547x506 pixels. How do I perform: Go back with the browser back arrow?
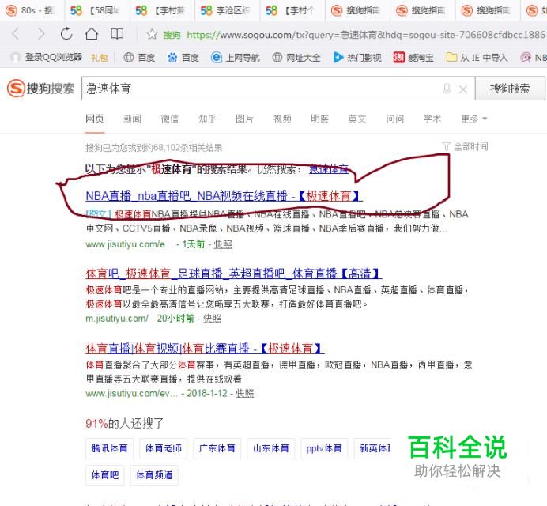tap(15, 34)
